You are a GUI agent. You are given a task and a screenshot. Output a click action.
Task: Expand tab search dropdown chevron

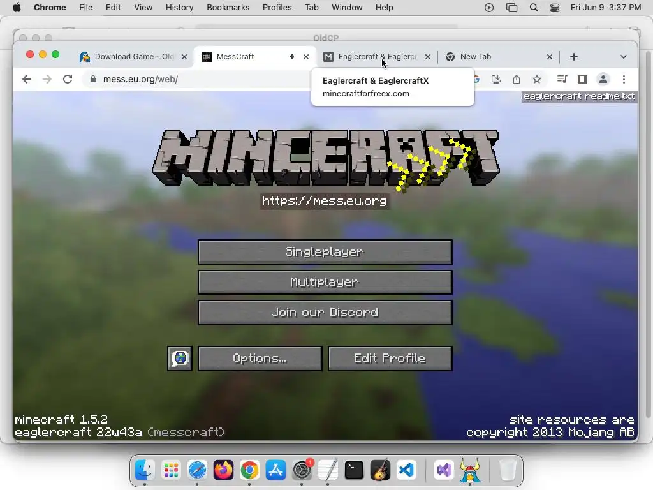pyautogui.click(x=624, y=57)
